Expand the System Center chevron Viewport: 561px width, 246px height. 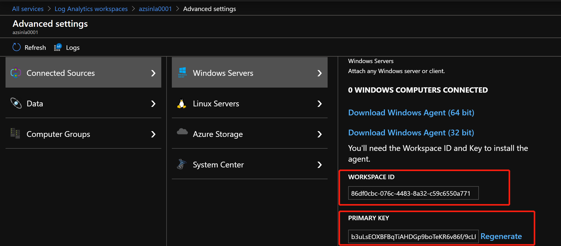320,165
